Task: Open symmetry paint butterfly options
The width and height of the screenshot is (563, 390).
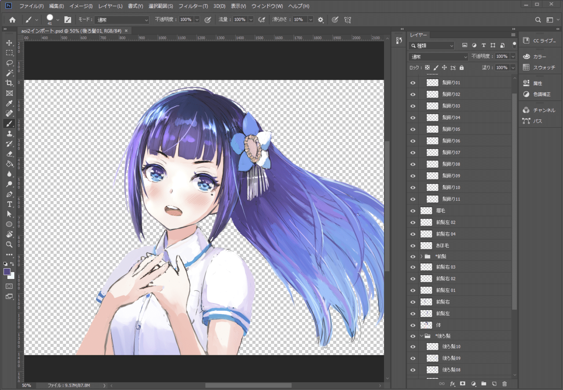Action: [x=348, y=20]
